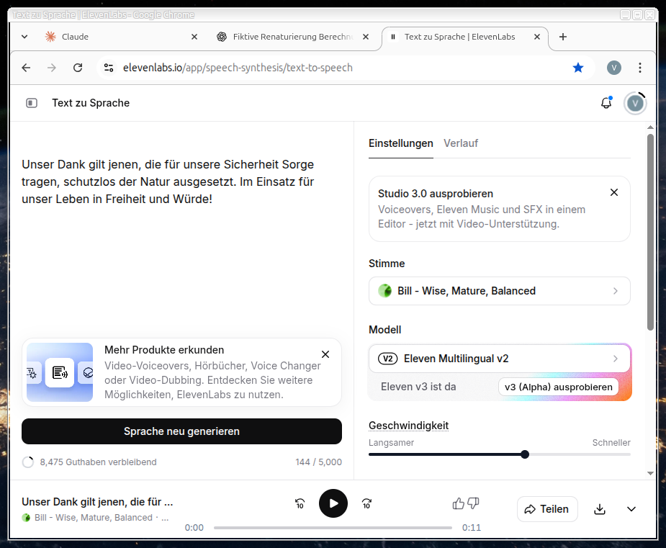Dismiss the Studio 3.0 banner
The height and width of the screenshot is (548, 666).
point(614,192)
